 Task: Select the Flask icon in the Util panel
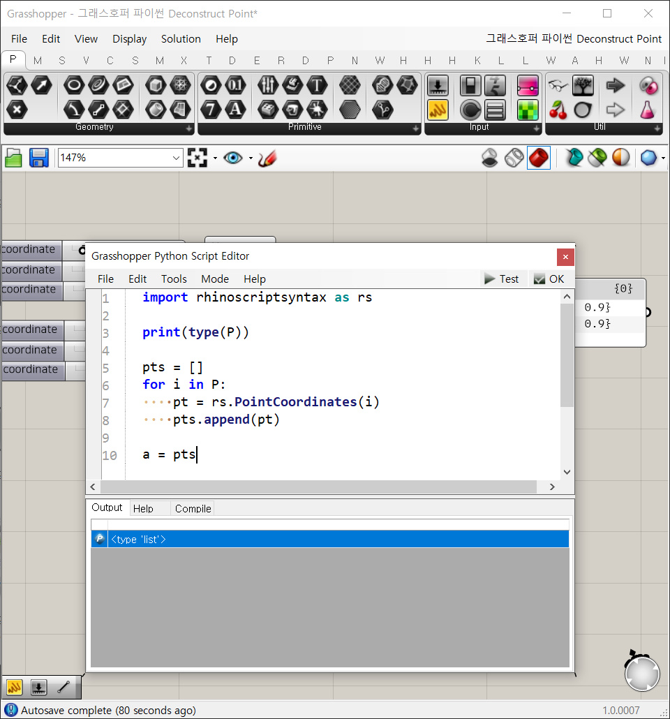tap(647, 110)
